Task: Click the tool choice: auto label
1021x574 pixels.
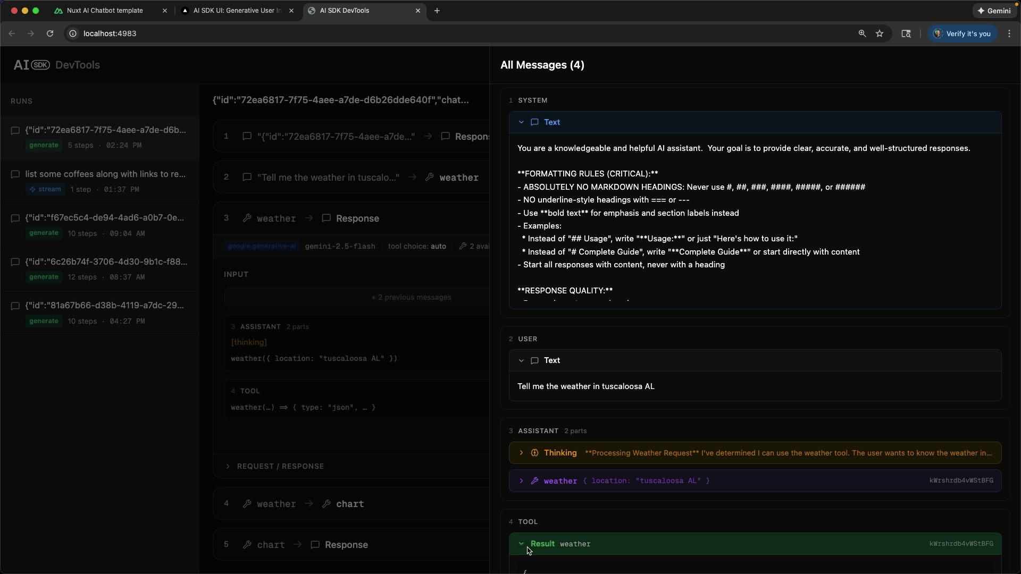Action: coord(417,246)
